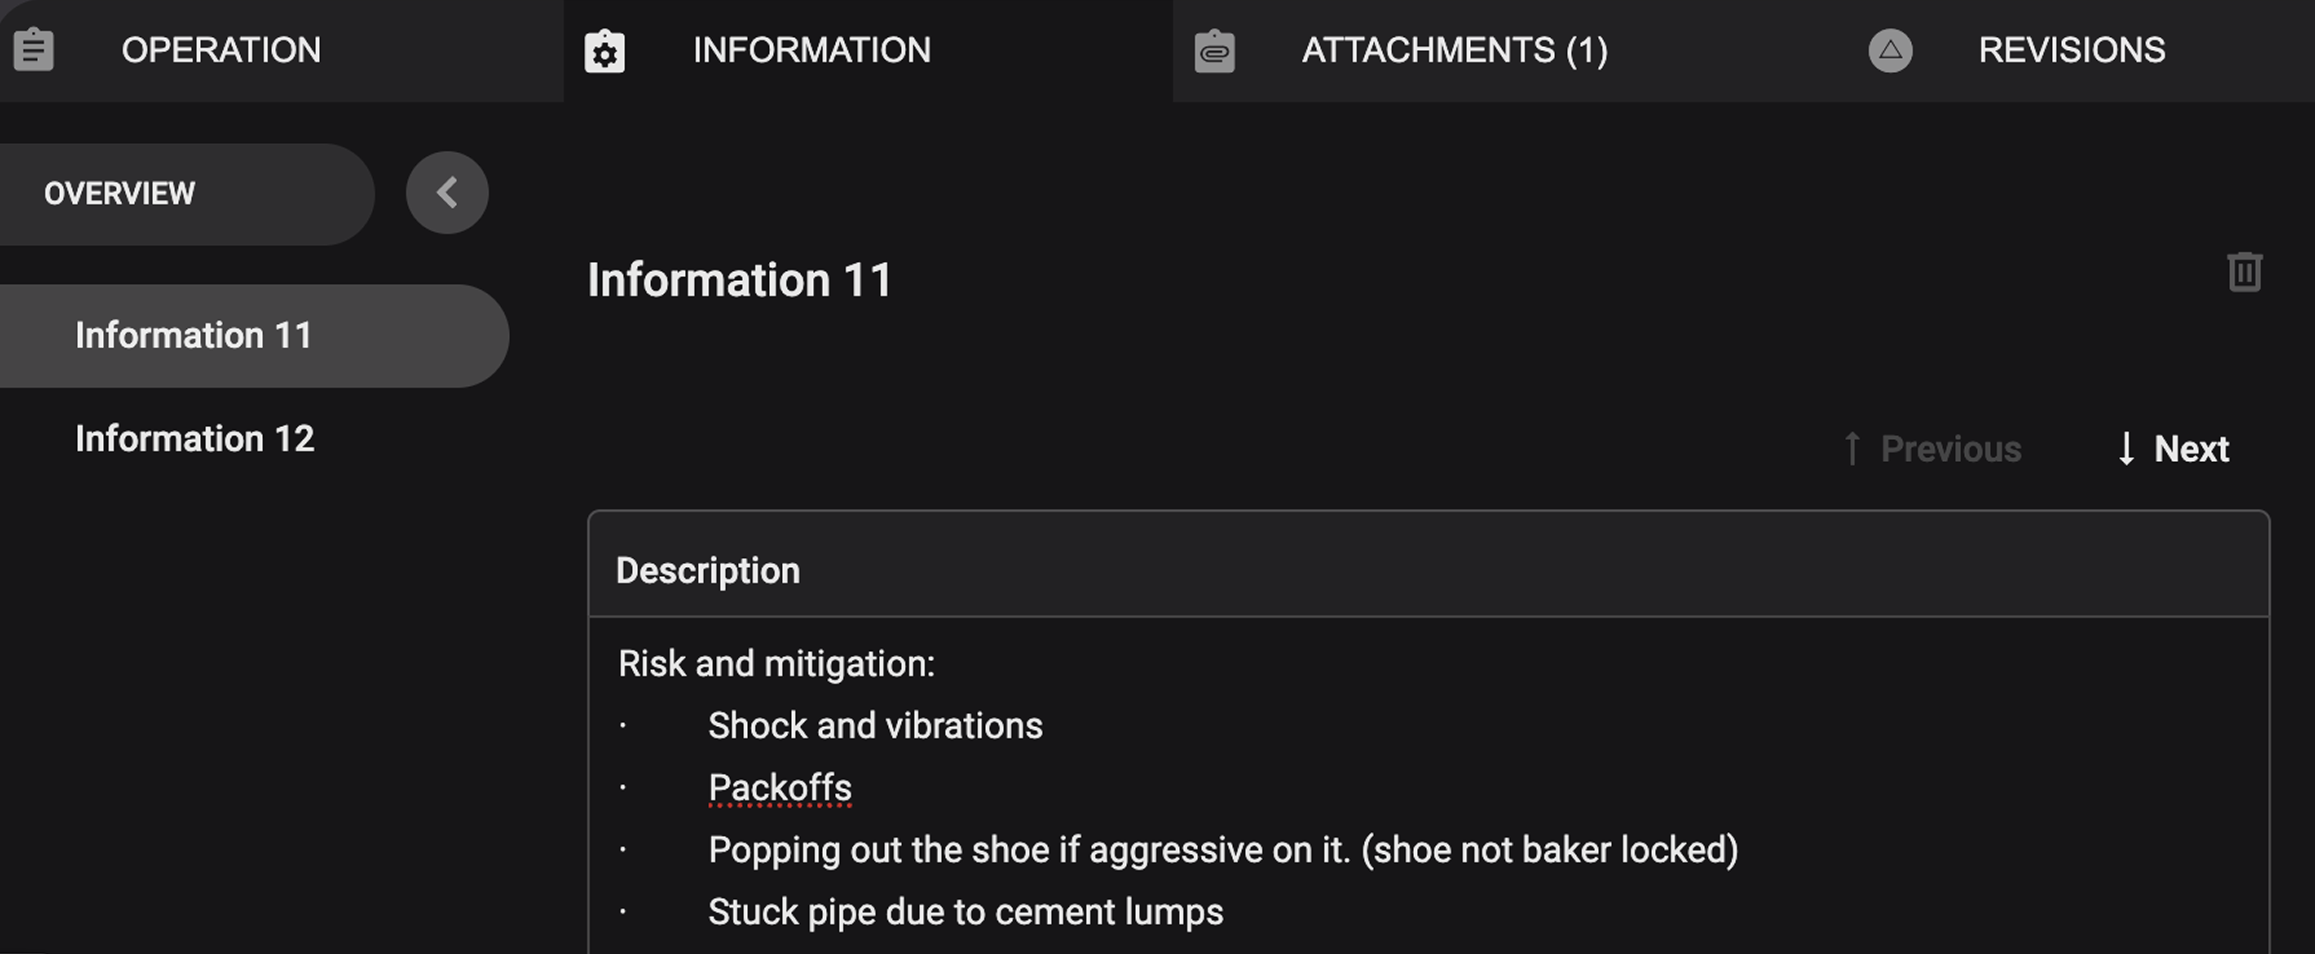
Task: Expand the Description section header
Action: tap(708, 569)
